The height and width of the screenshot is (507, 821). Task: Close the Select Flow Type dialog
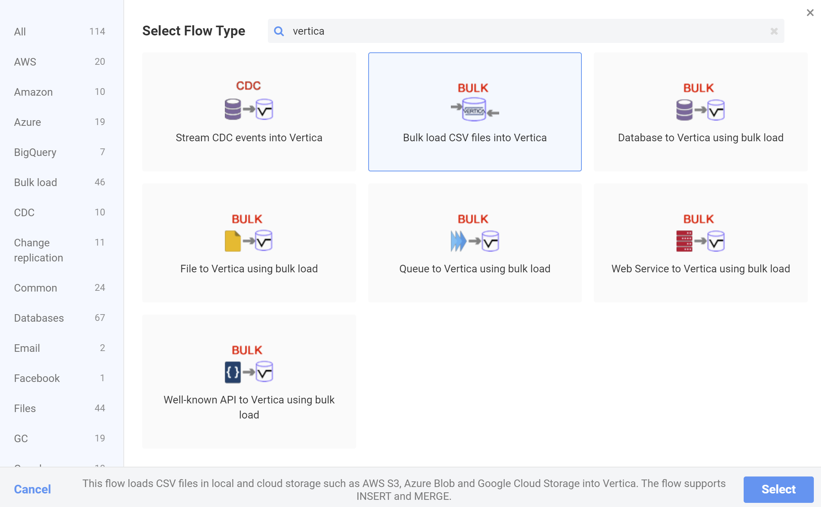tap(810, 13)
